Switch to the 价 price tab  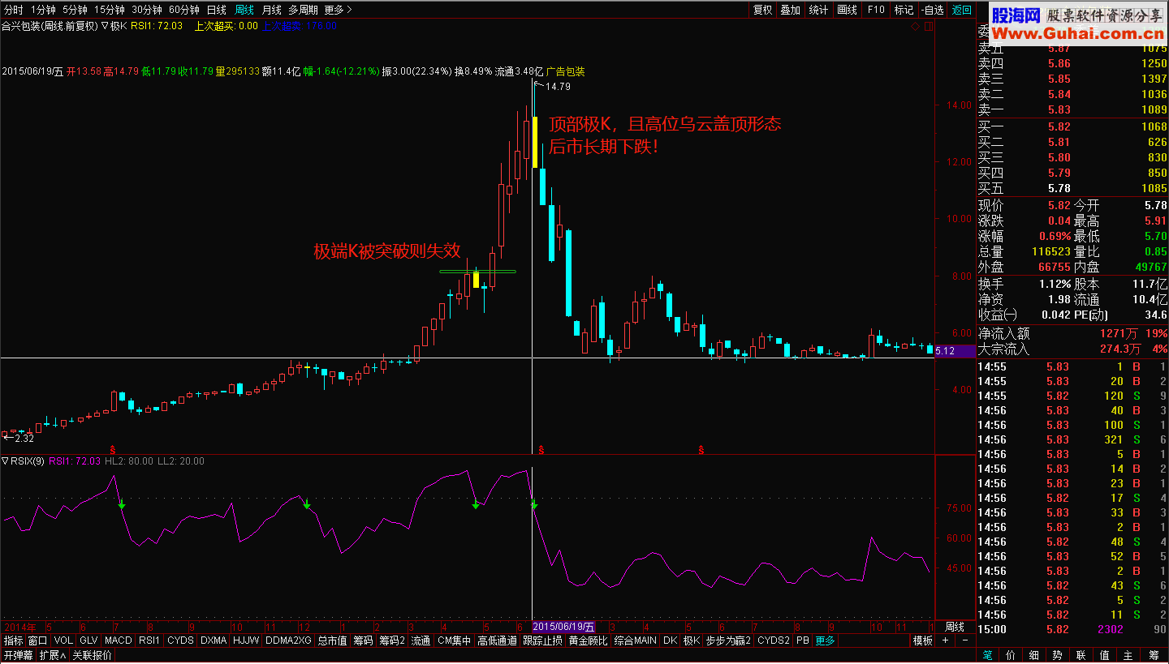pyautogui.click(x=1011, y=655)
